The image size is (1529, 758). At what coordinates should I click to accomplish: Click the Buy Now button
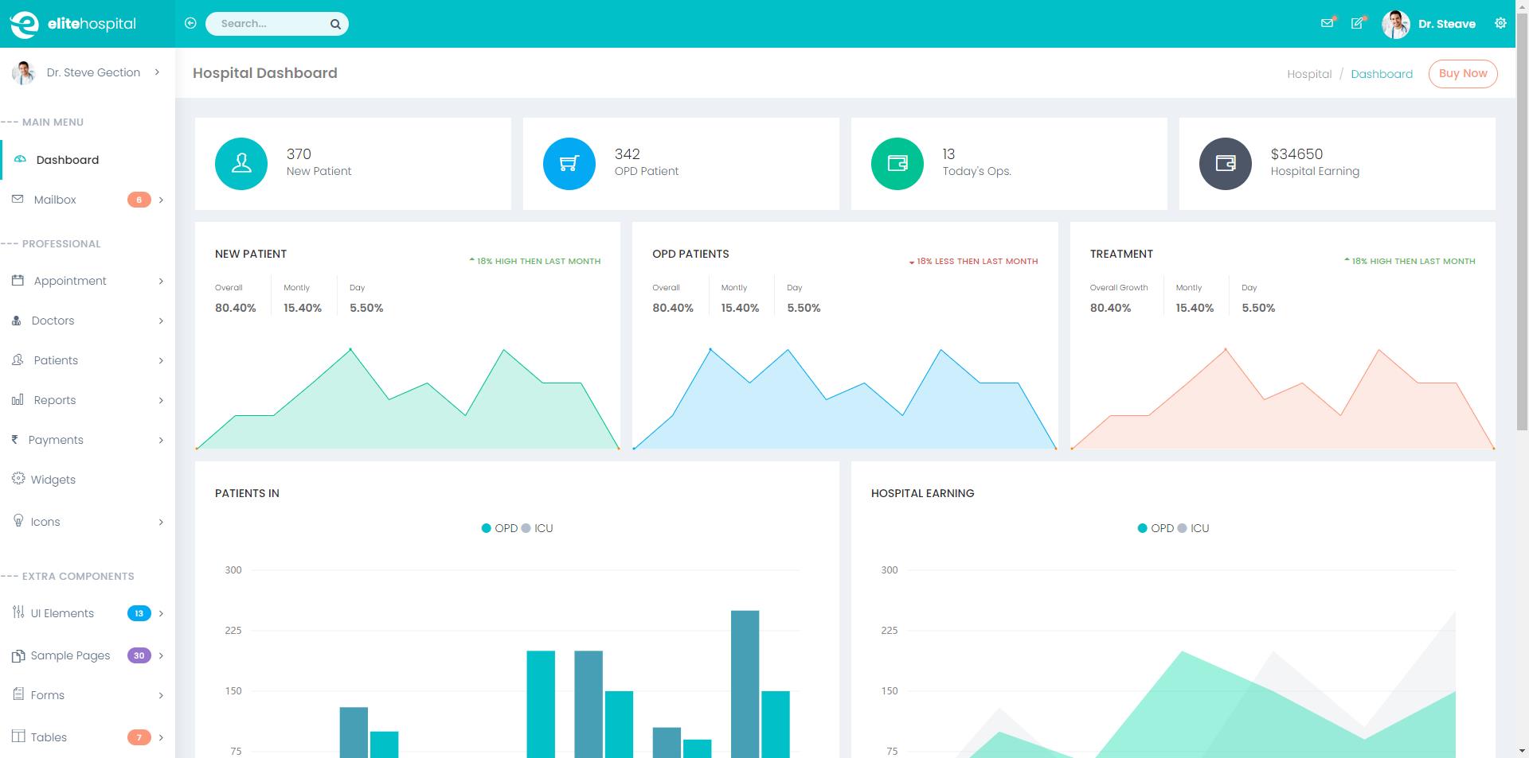tap(1463, 73)
